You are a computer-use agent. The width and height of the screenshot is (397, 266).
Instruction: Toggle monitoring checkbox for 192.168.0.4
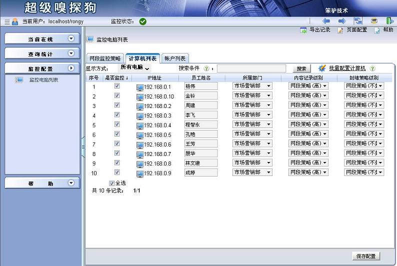pyautogui.click(x=117, y=124)
